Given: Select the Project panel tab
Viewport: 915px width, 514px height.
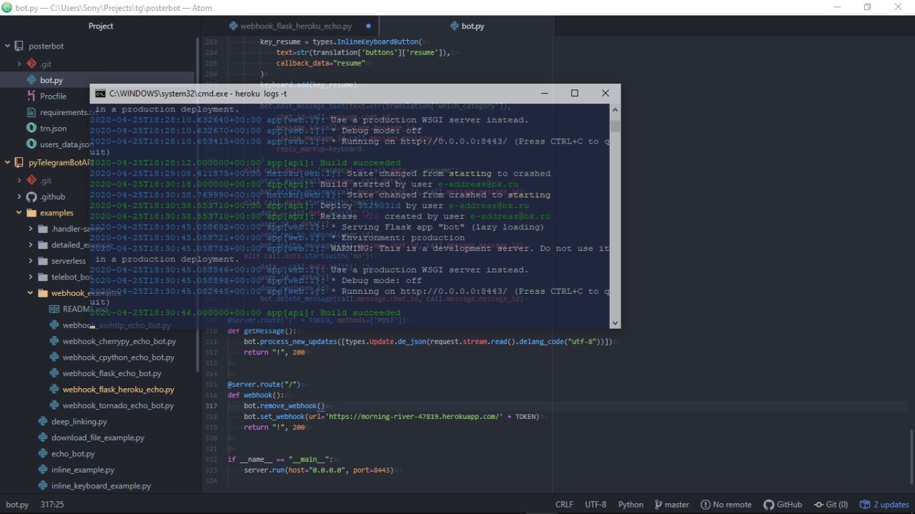Looking at the screenshot, I should pyautogui.click(x=101, y=26).
